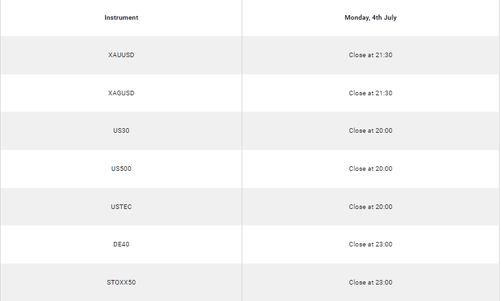Click US500's Close at 20:00 cell

pos(371,169)
